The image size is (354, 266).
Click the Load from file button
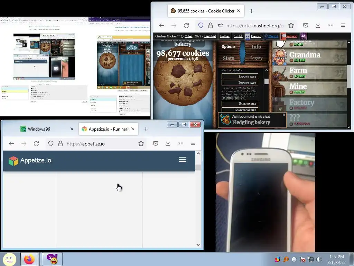240,110
